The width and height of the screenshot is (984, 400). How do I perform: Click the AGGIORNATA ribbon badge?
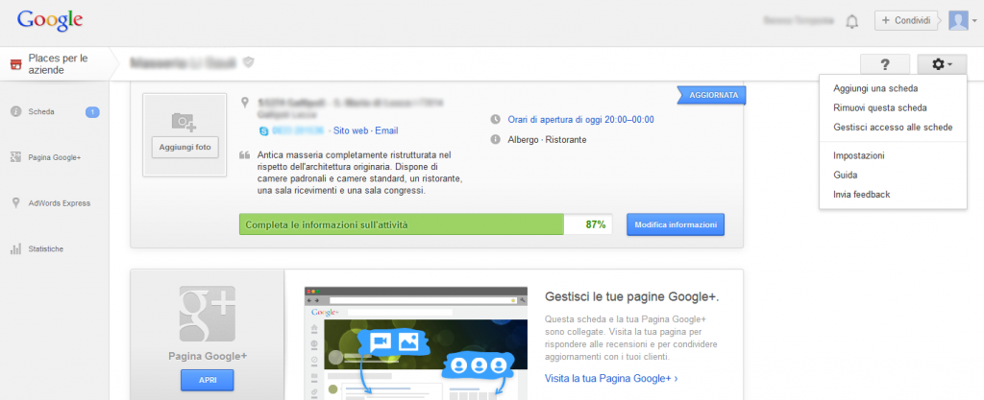[x=711, y=95]
